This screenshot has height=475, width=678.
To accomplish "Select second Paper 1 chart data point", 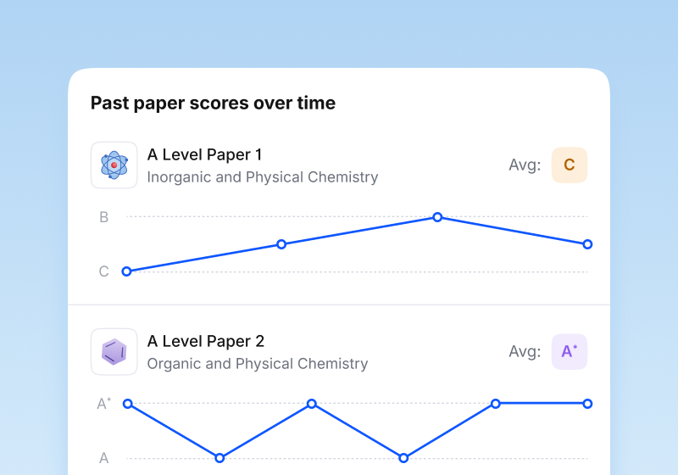I will [x=281, y=244].
